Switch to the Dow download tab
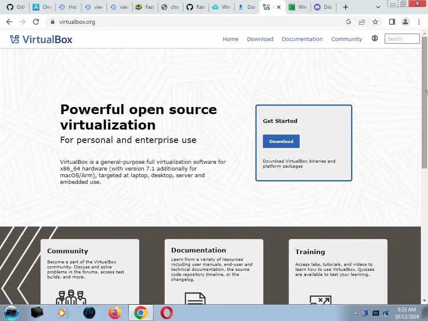 (x=247, y=7)
